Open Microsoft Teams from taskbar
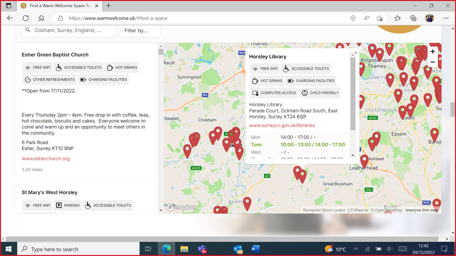 (202, 249)
